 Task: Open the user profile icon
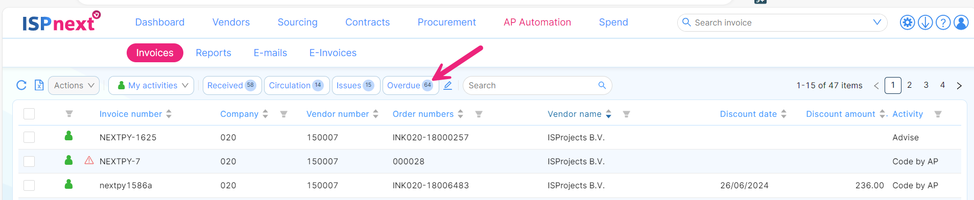click(x=961, y=22)
